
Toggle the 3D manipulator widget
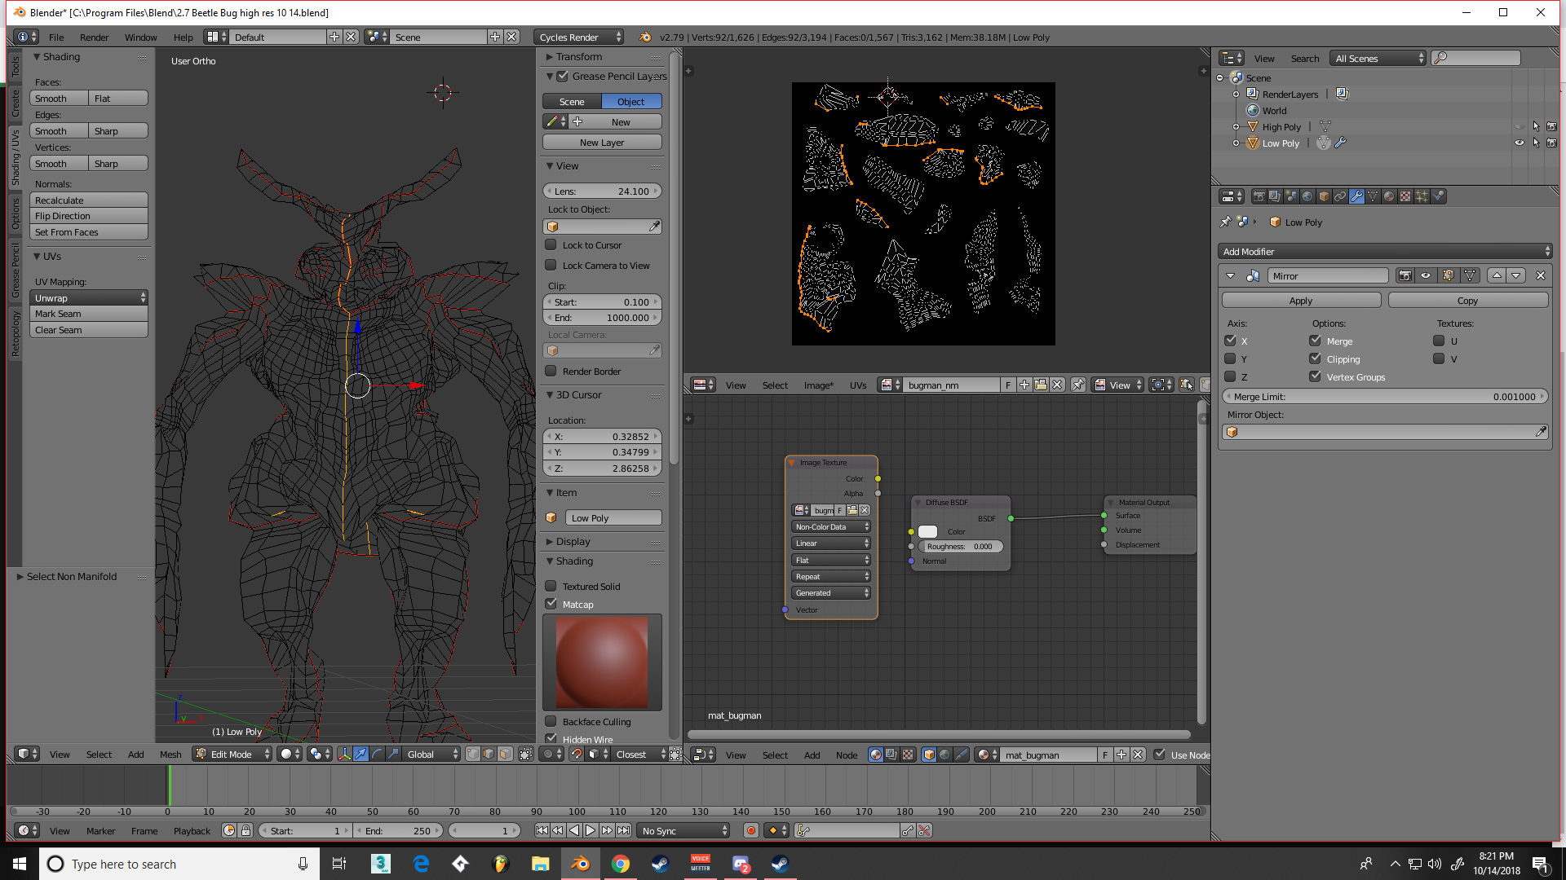(x=344, y=755)
